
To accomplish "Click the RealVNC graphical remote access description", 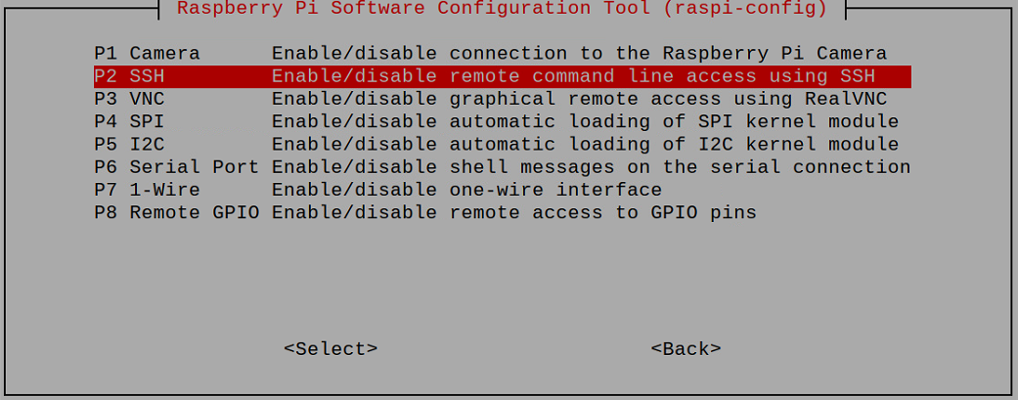I will coord(579,100).
